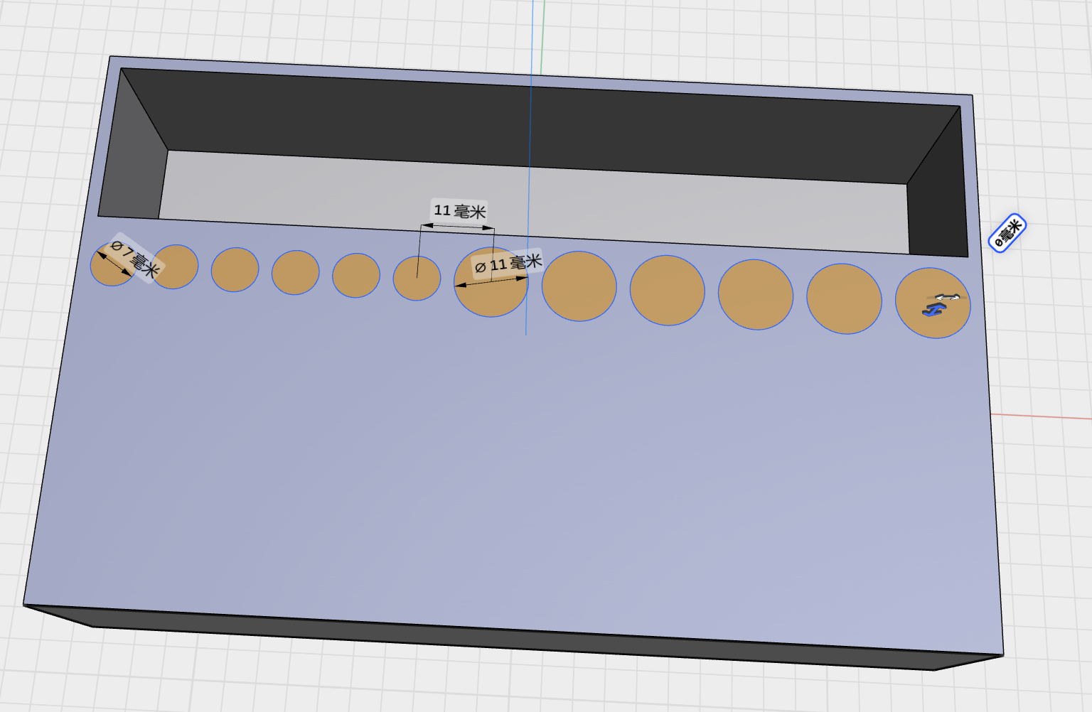Select the light gray recessed tray floor

533,201
